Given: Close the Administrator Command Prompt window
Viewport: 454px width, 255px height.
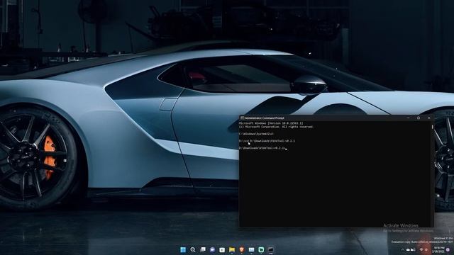Looking at the screenshot, I should pos(428,118).
